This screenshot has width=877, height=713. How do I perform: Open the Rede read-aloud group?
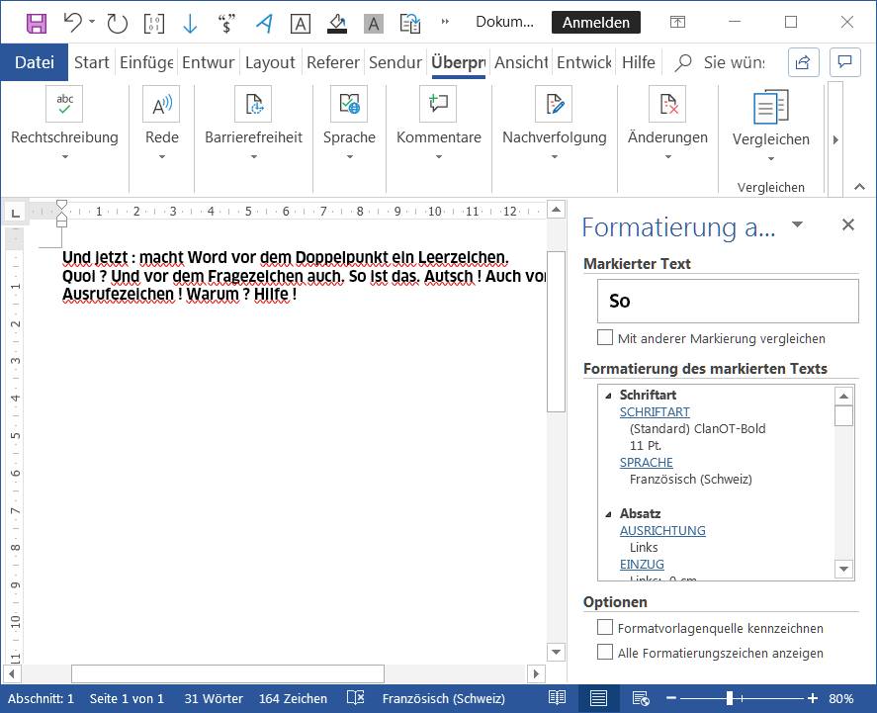pyautogui.click(x=161, y=123)
